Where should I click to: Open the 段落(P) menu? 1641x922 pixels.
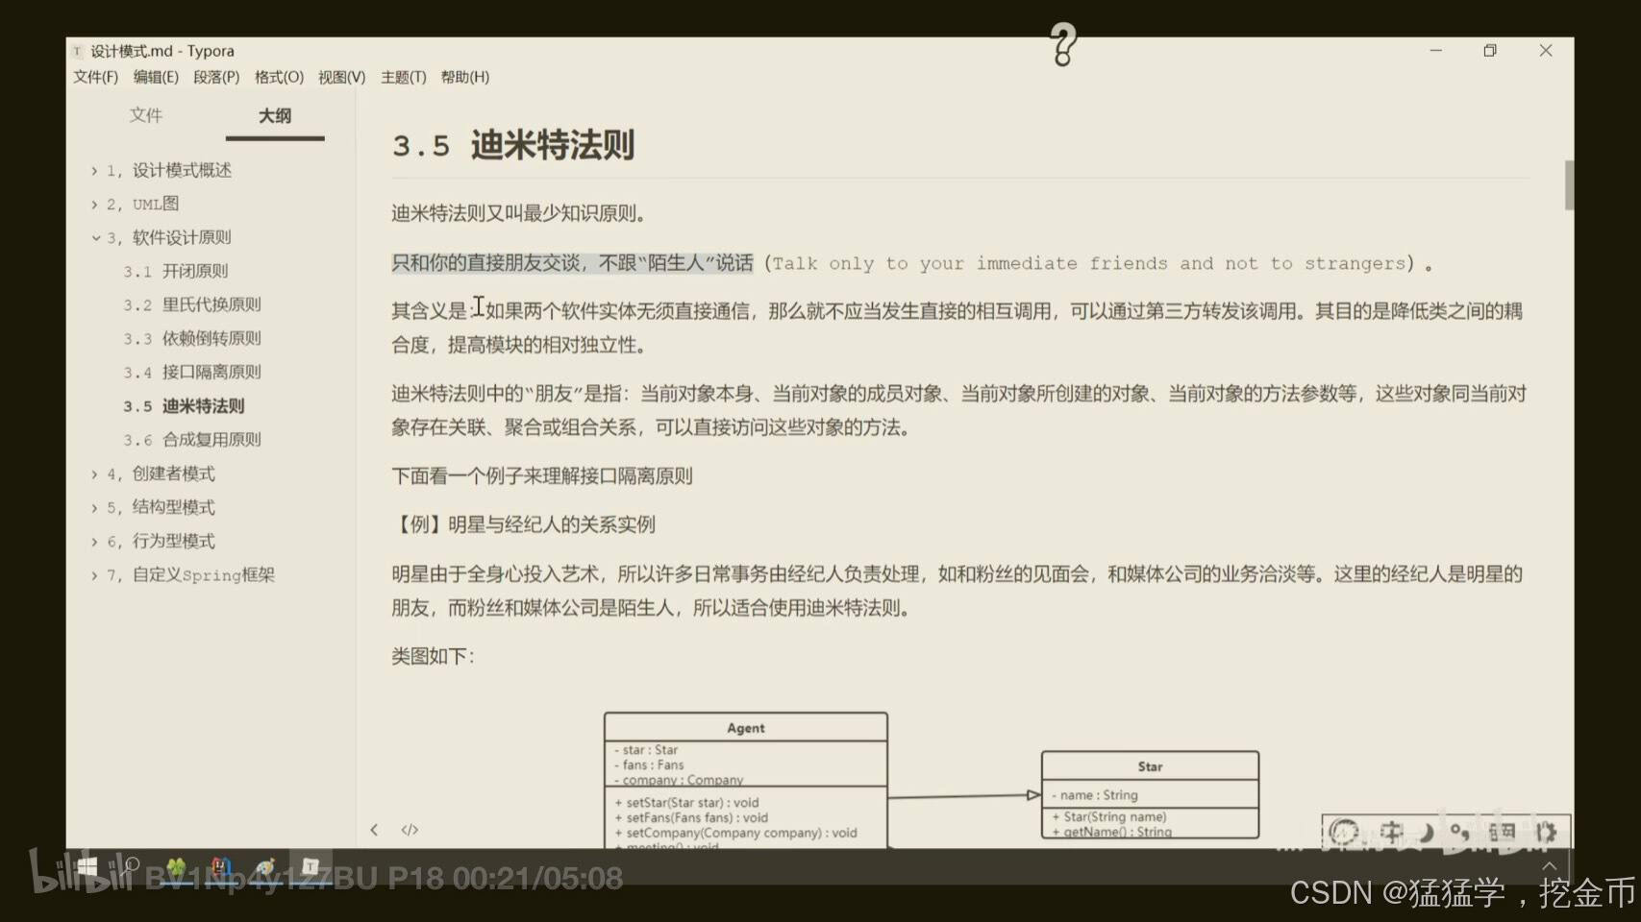click(216, 77)
